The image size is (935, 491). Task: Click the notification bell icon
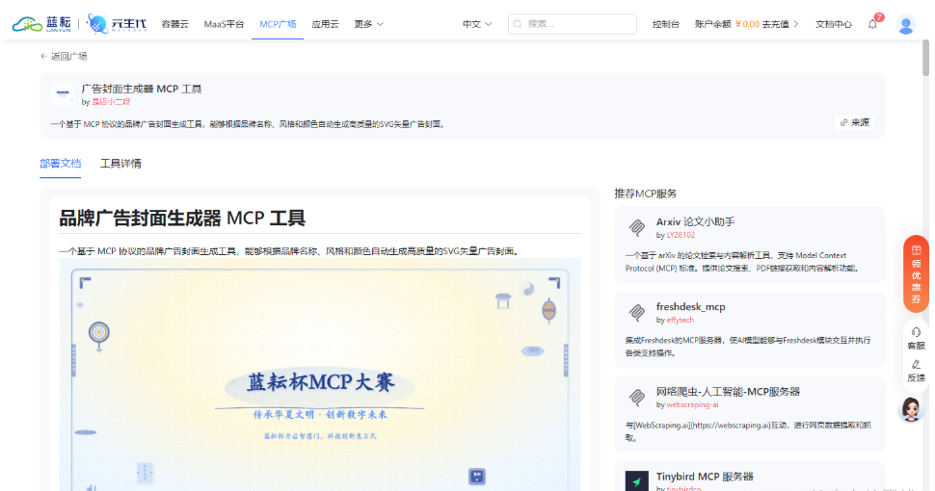pyautogui.click(x=872, y=24)
